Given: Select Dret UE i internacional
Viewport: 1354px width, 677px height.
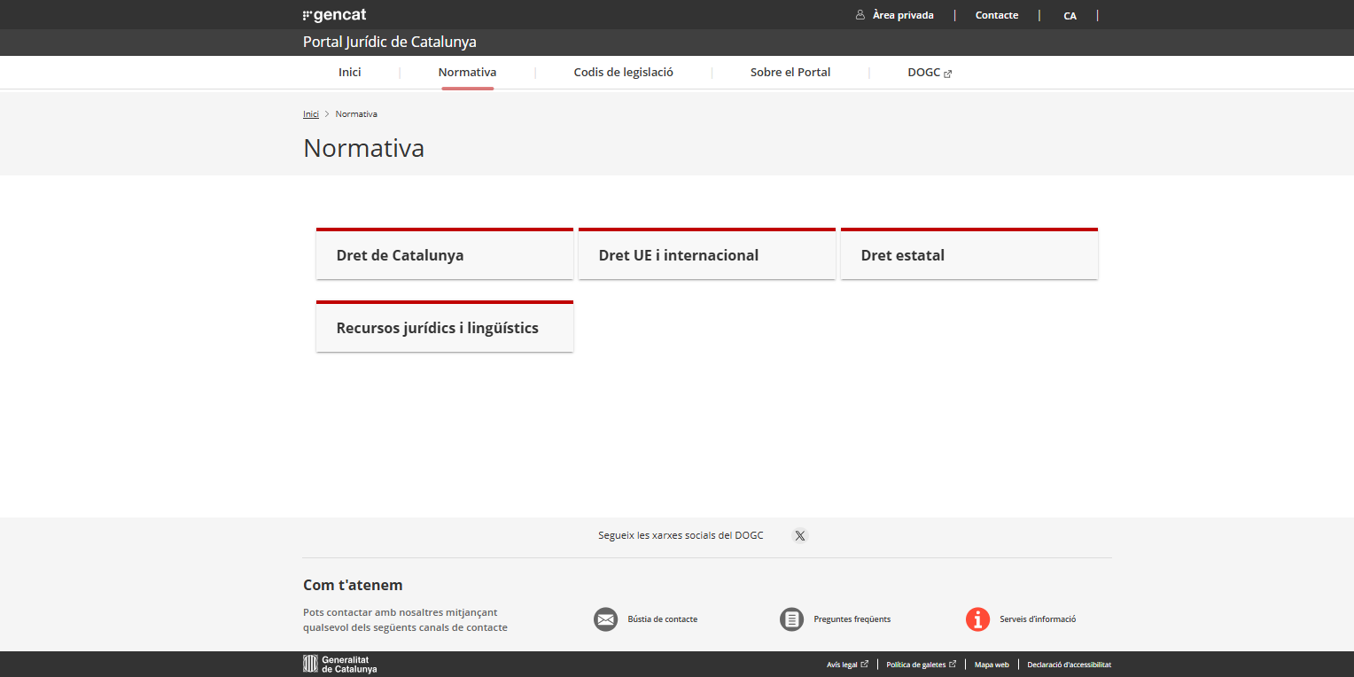Looking at the screenshot, I should pos(706,254).
